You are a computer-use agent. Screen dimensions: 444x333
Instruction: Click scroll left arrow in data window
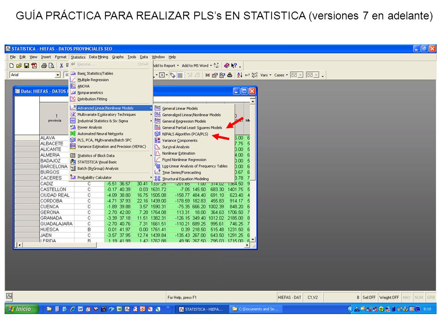(19, 245)
